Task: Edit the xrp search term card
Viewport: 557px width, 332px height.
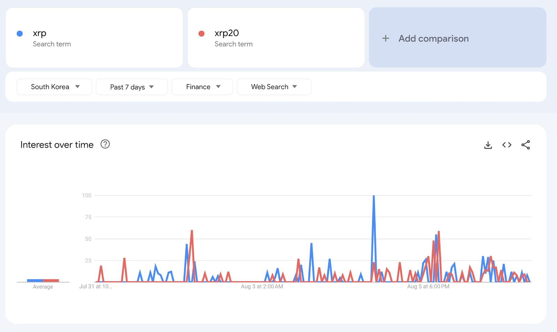Action: coord(94,38)
